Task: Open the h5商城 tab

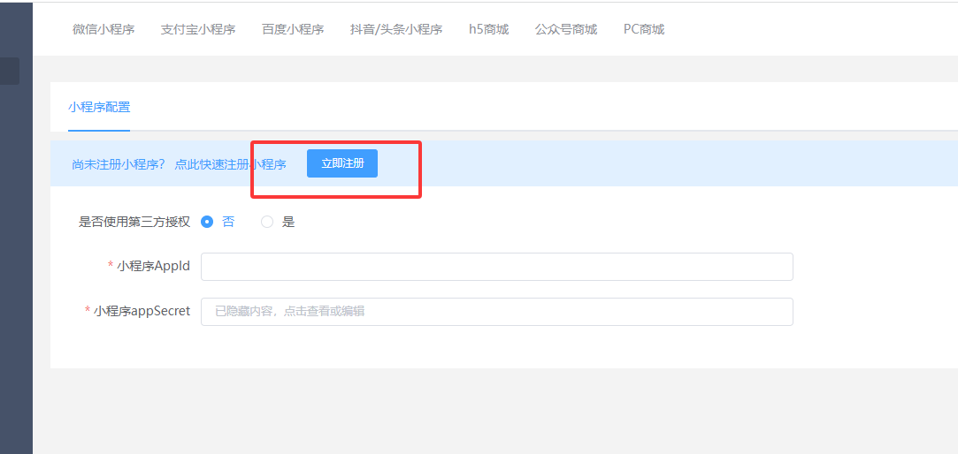Action: pos(488,29)
